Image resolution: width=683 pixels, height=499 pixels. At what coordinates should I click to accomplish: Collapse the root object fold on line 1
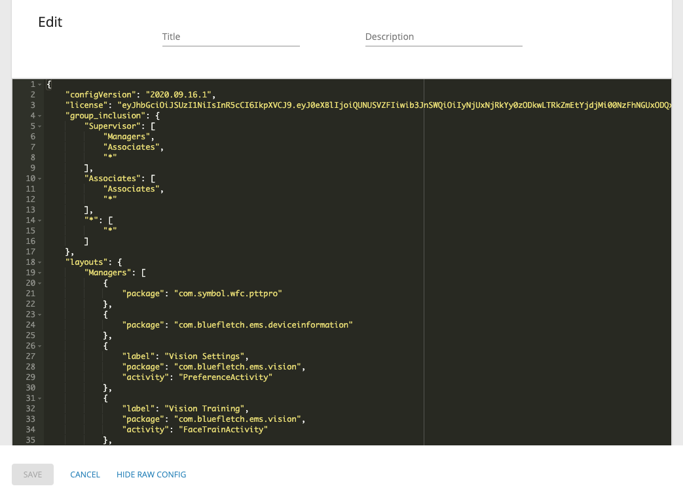[x=40, y=84]
